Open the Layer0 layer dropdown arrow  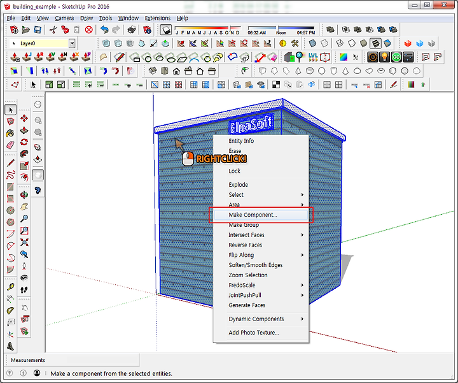click(72, 43)
